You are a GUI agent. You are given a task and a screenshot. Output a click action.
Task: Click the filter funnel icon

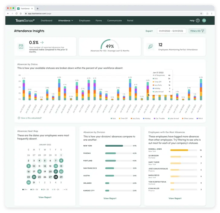pos(202,31)
